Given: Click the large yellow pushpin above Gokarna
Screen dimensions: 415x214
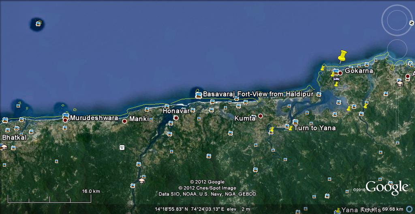Looking at the screenshot, I should click(x=342, y=56).
